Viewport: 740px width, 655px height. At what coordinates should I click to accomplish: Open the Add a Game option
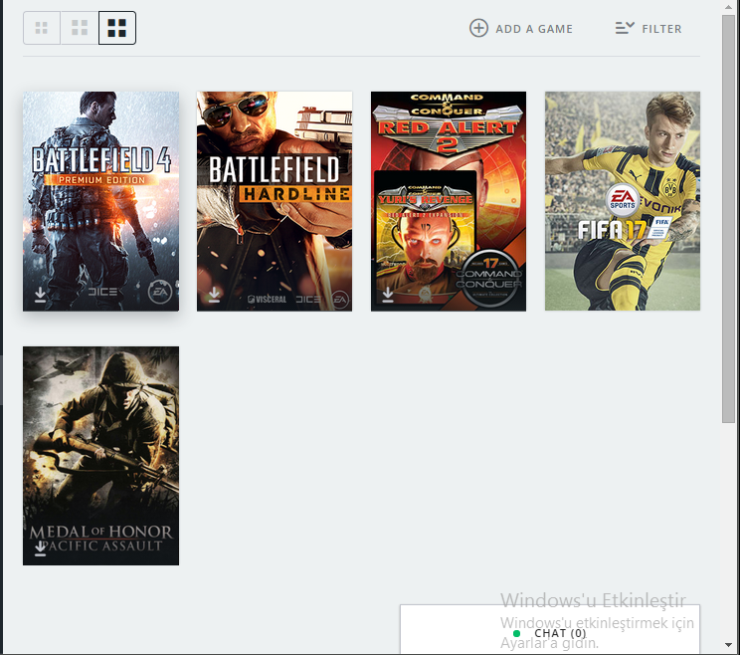(521, 28)
